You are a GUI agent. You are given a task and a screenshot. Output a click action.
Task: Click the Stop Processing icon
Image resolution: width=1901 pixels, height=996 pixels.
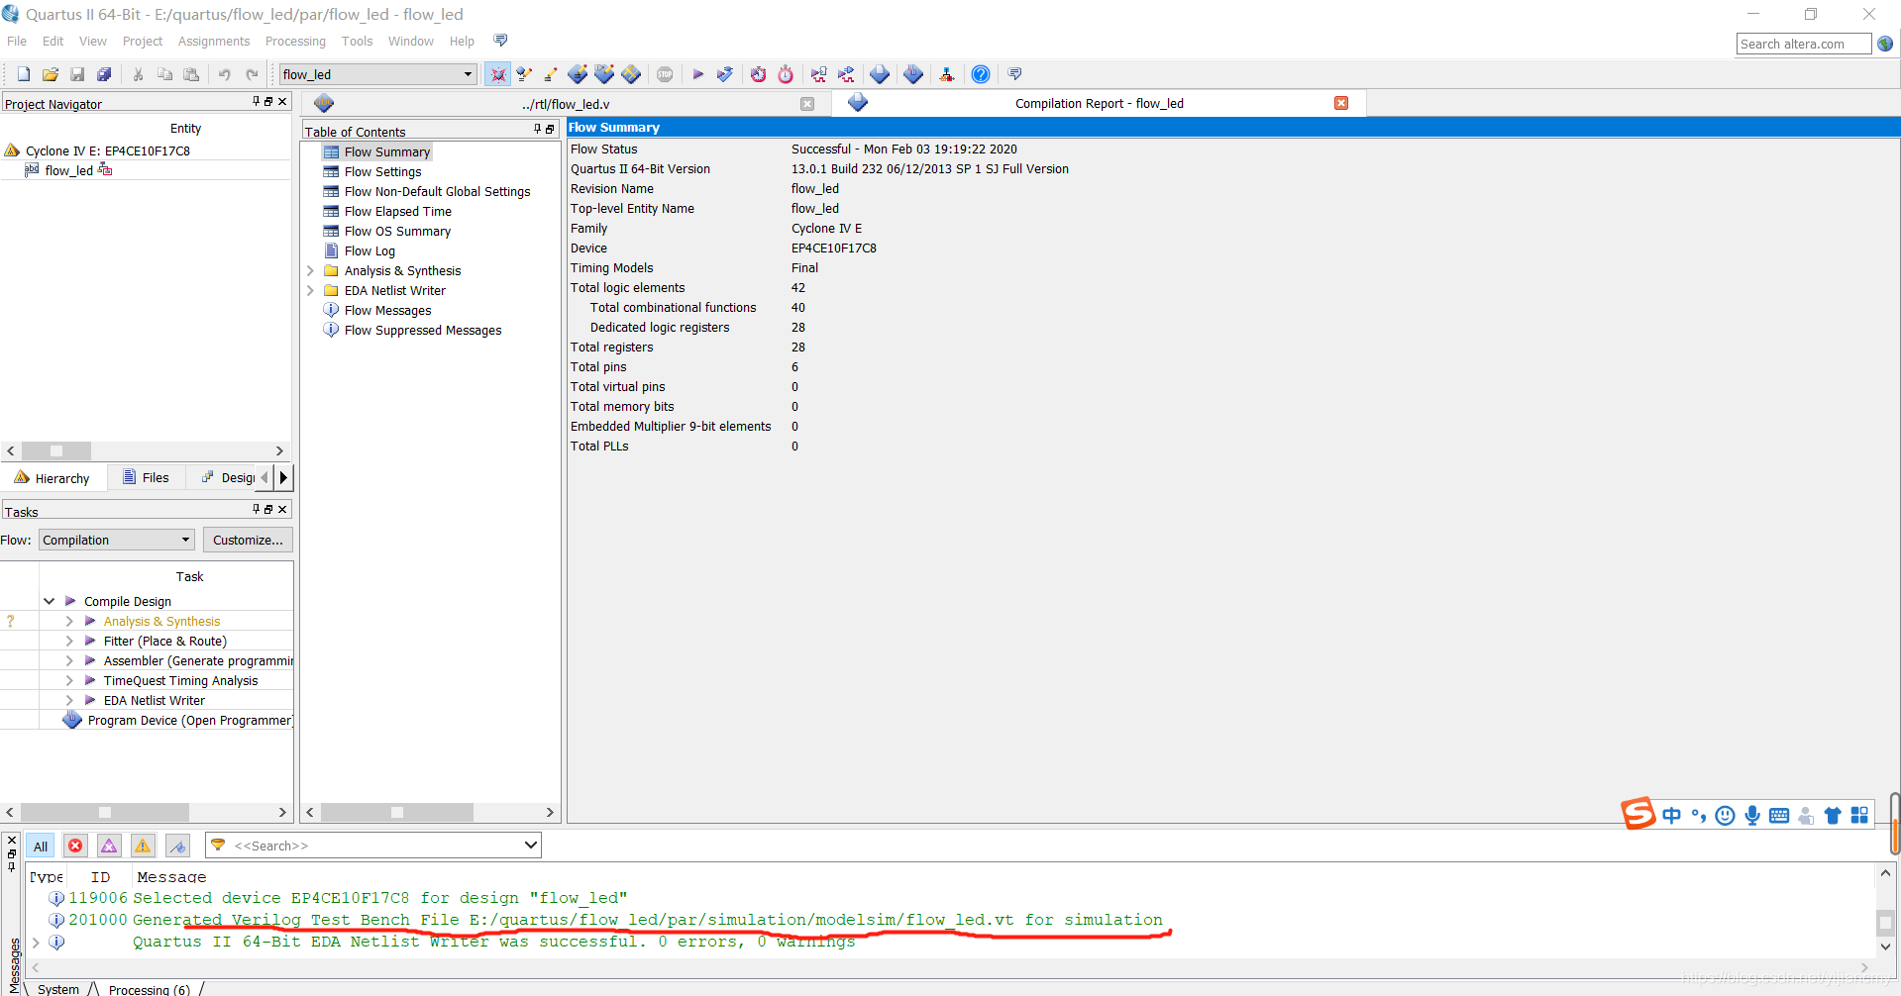pos(665,74)
